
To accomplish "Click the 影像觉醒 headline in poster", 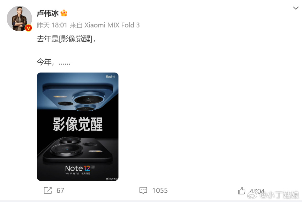I will (78, 124).
